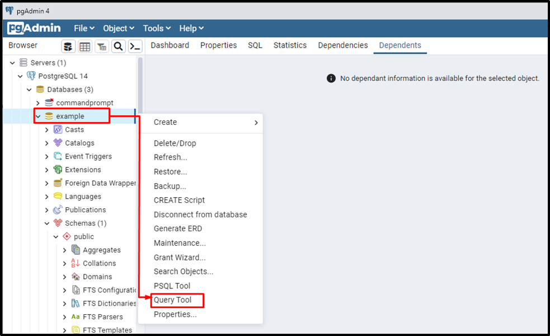Image resolution: width=550 pixels, height=336 pixels.
Task: Open the Filtered Rows icon in toolbar
Action: click(101, 46)
